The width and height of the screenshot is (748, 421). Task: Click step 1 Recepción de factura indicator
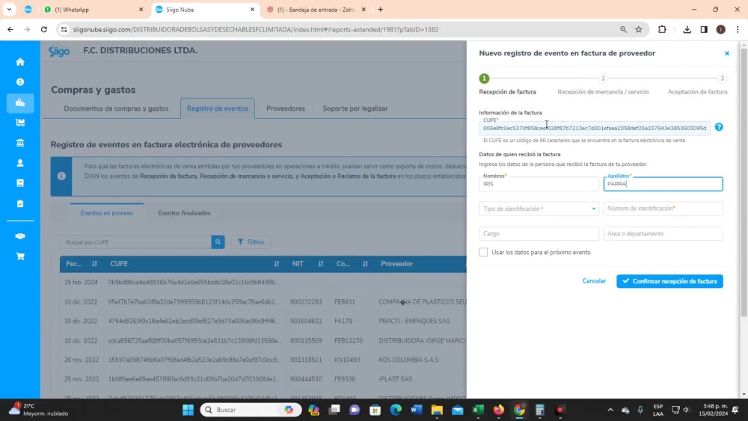[x=484, y=79]
